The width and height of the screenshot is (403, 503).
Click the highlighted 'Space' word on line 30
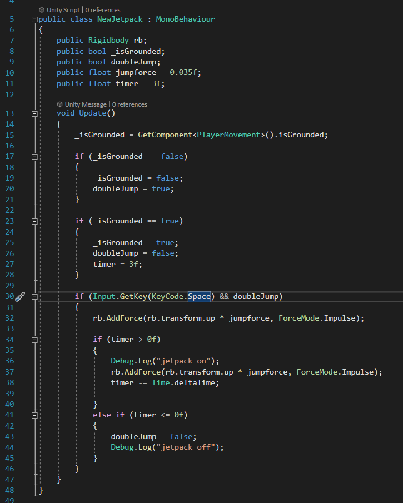[x=199, y=296]
